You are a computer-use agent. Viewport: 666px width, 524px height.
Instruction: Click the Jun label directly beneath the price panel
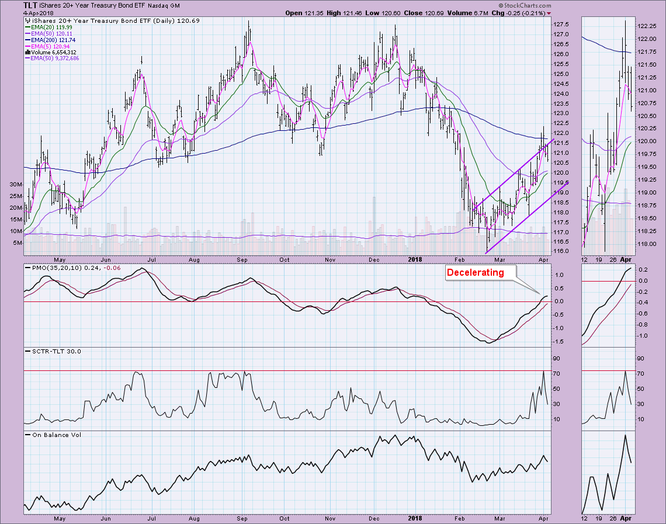coord(106,259)
